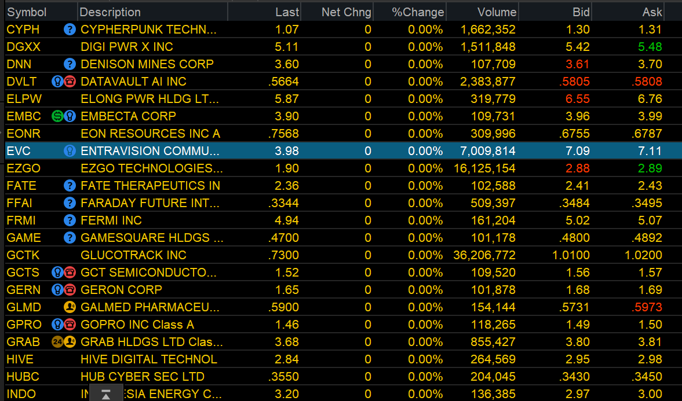This screenshot has width=682, height=401.
Task: Select the HIVE symbol cell
Action: [x=20, y=360]
